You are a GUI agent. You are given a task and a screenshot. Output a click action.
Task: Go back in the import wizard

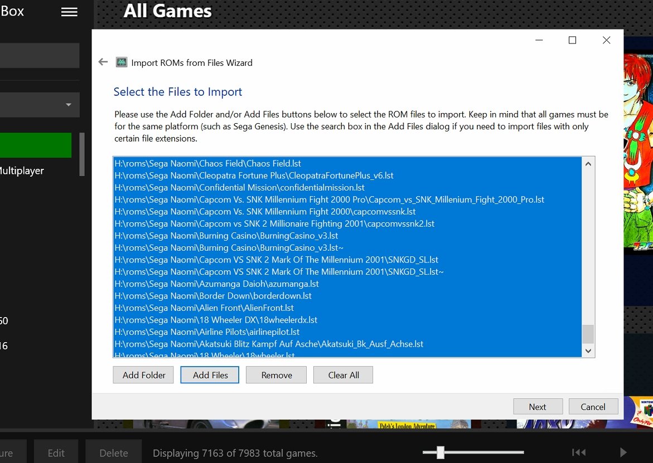tap(103, 62)
